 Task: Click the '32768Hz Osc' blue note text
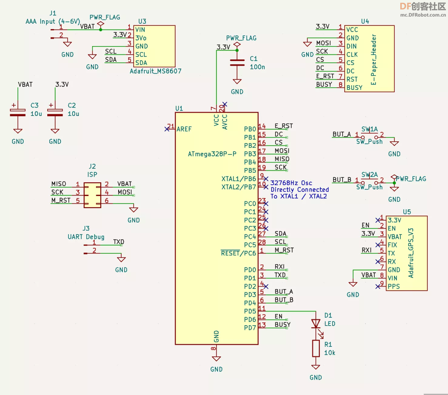point(291,183)
